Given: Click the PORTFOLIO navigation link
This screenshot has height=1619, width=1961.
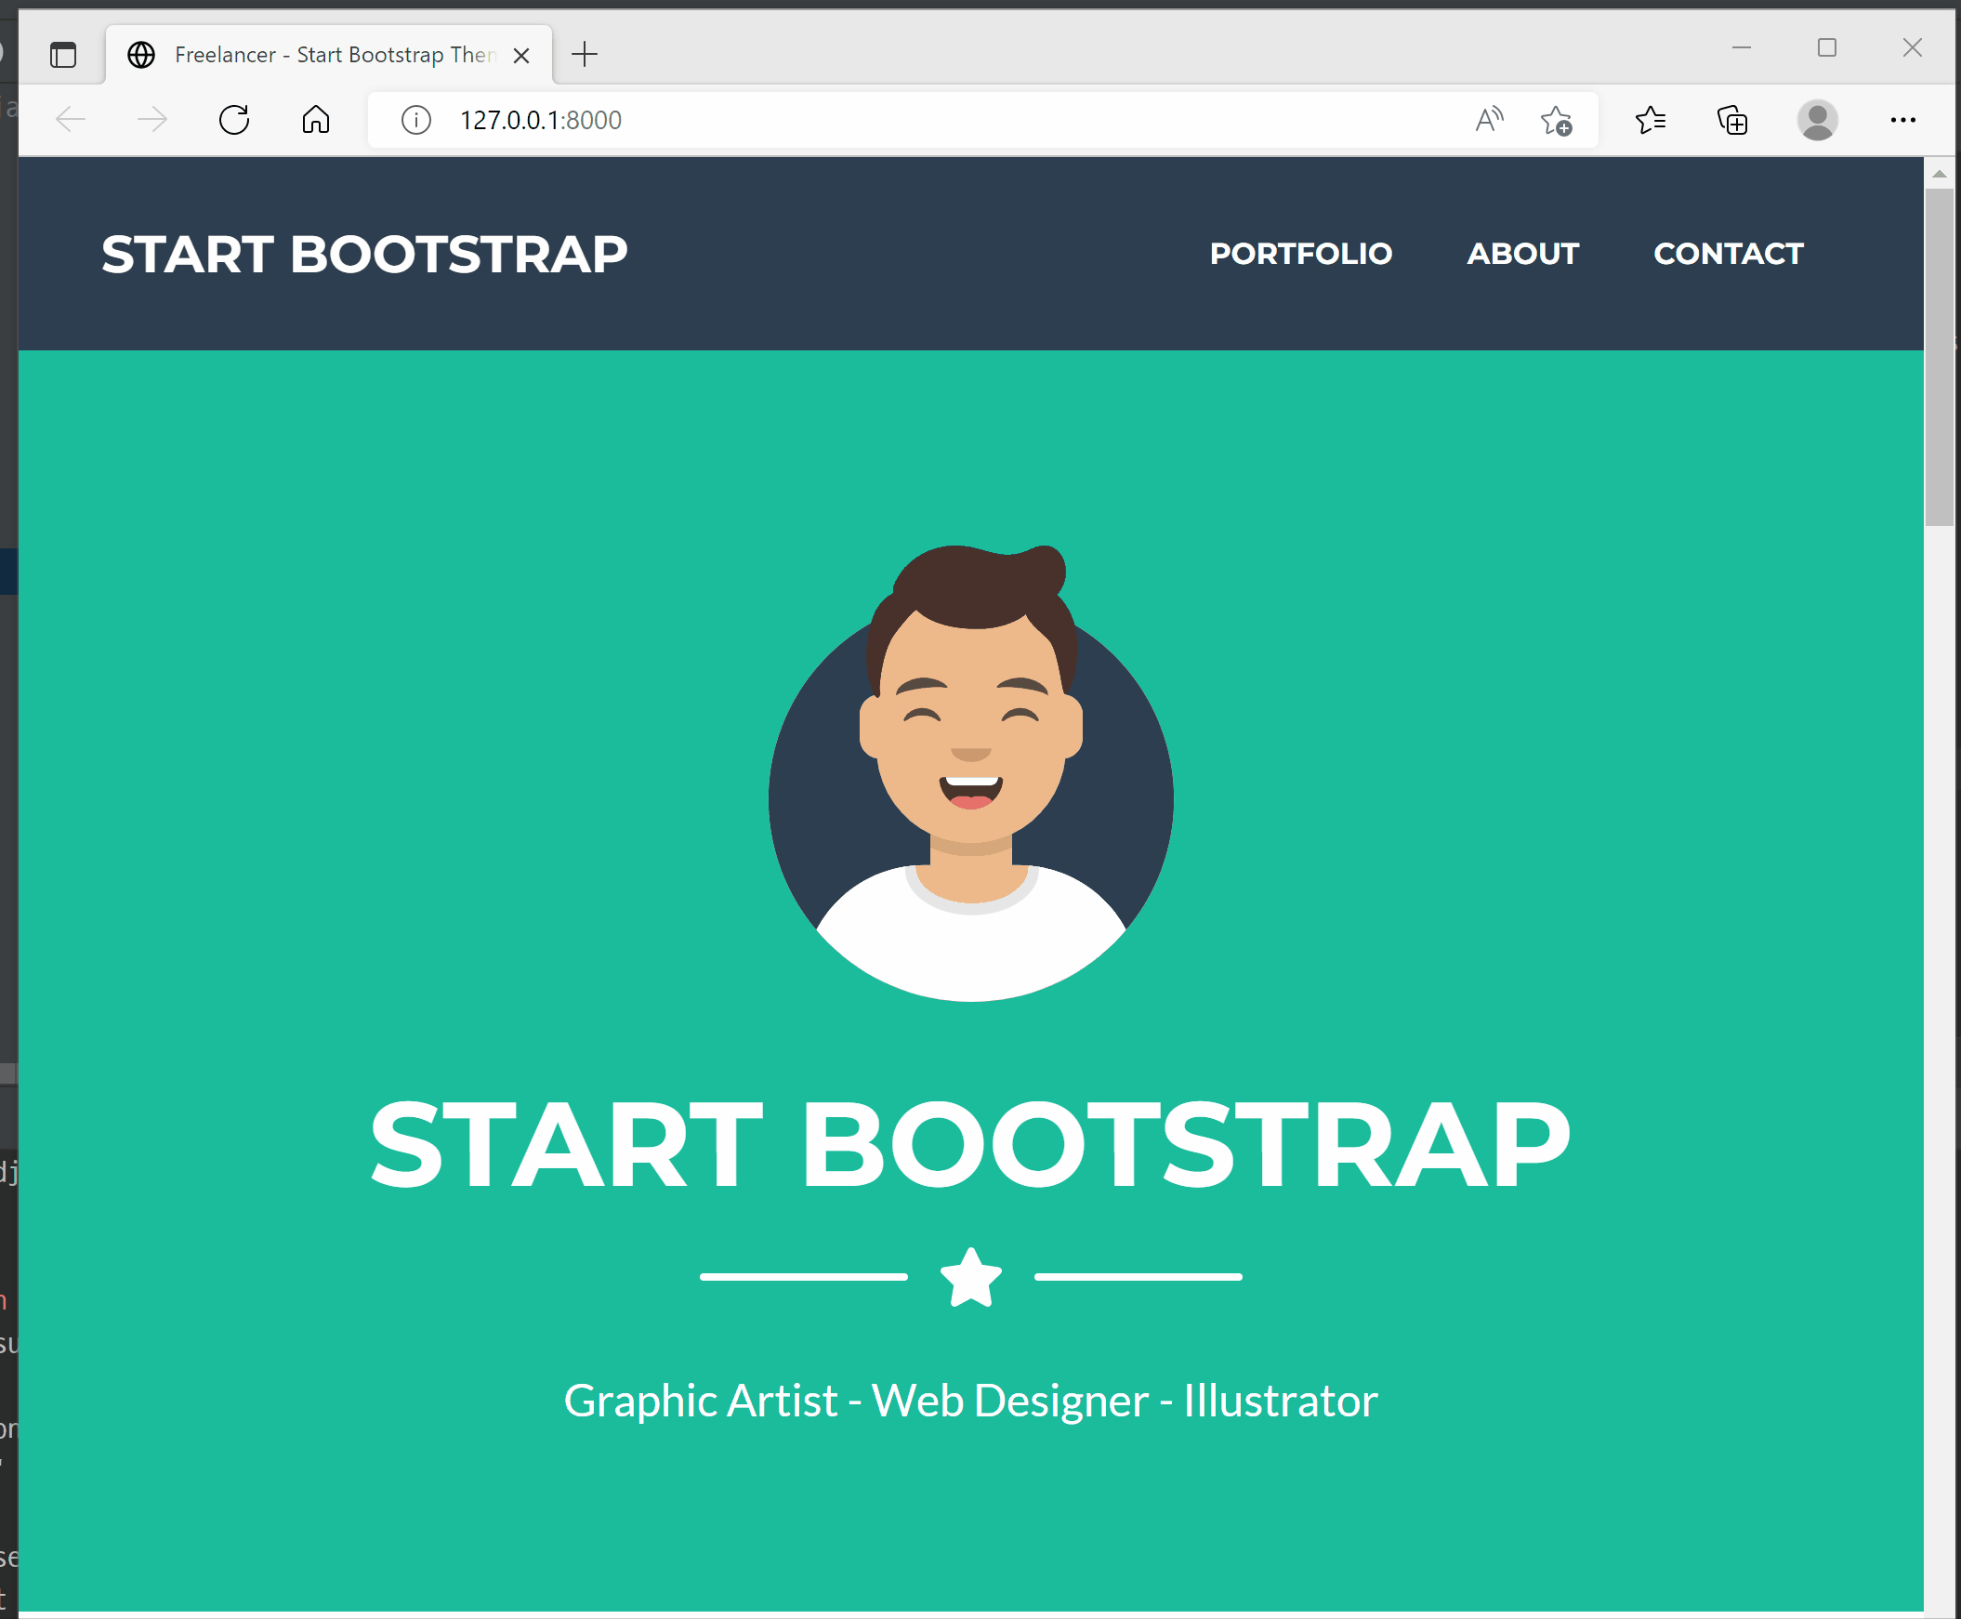Looking at the screenshot, I should 1301,254.
